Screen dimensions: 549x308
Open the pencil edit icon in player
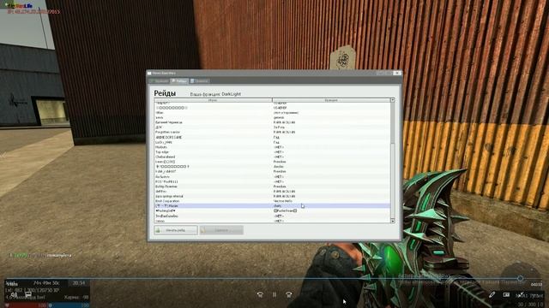pos(492,294)
